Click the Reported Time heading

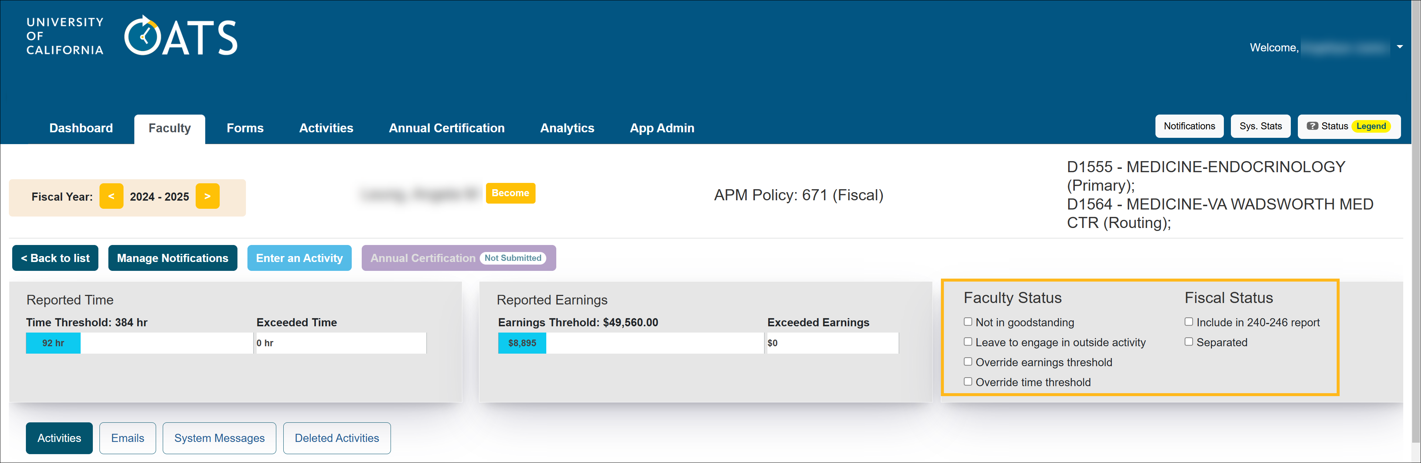(70, 300)
